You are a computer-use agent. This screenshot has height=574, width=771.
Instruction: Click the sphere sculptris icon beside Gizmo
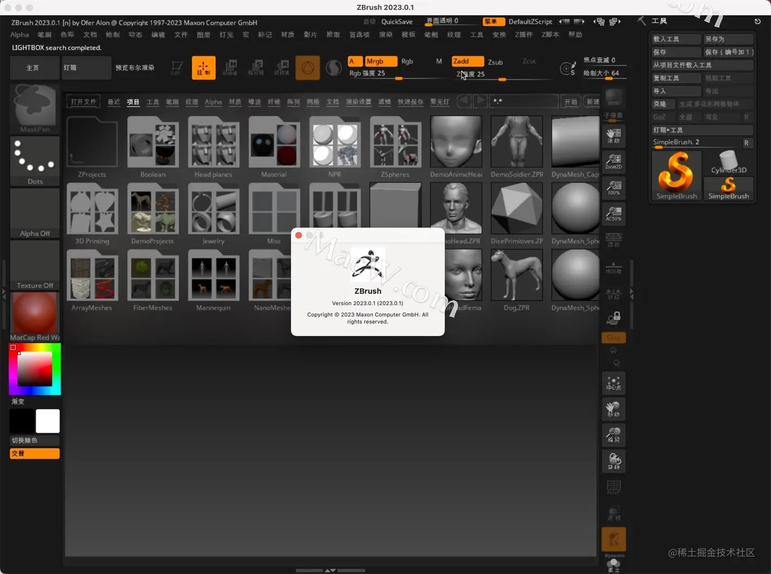click(333, 68)
